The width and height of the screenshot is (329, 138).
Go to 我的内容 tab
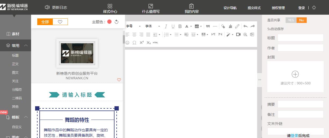coord(191,8)
